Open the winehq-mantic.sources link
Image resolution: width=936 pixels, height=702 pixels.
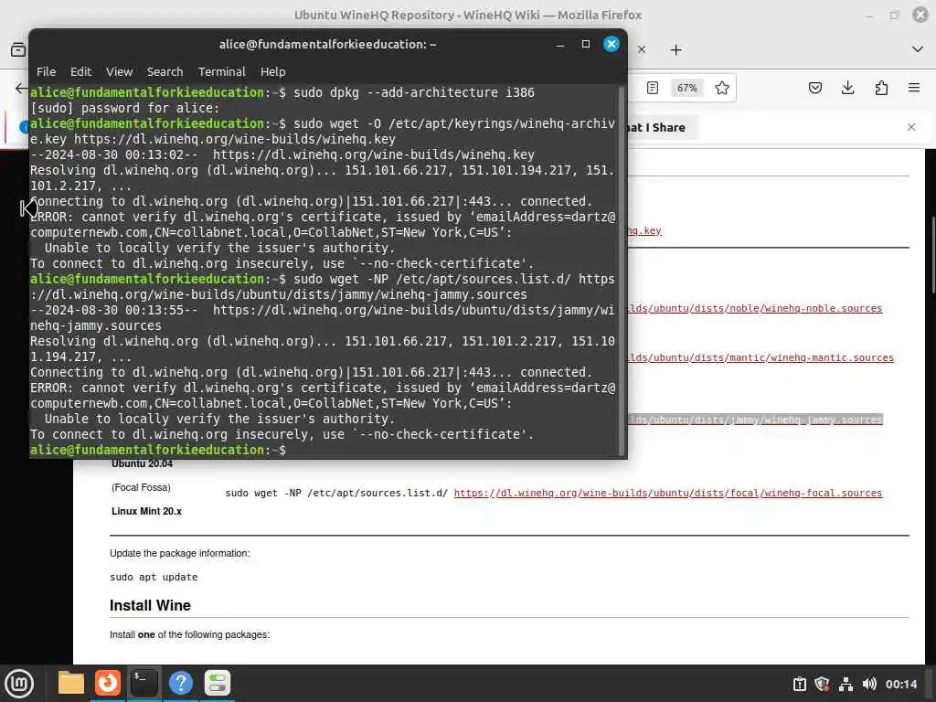tap(760, 357)
